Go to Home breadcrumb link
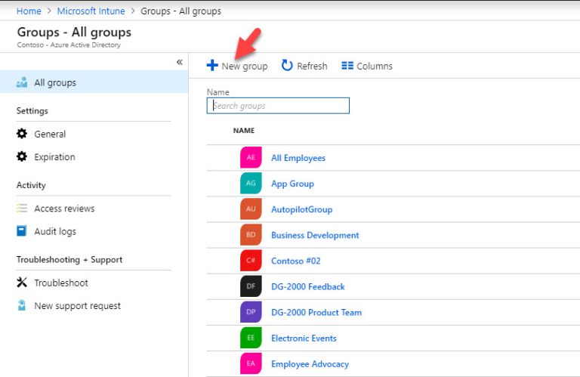This screenshot has width=580, height=377. click(29, 11)
